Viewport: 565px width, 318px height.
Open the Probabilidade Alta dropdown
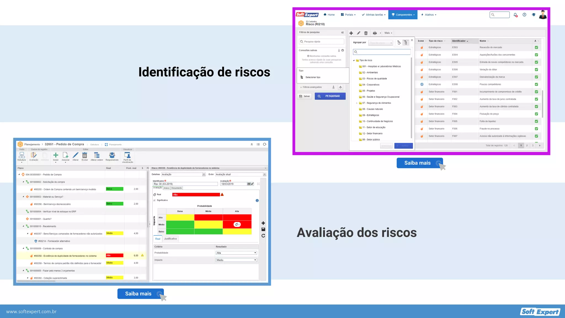pos(236,253)
